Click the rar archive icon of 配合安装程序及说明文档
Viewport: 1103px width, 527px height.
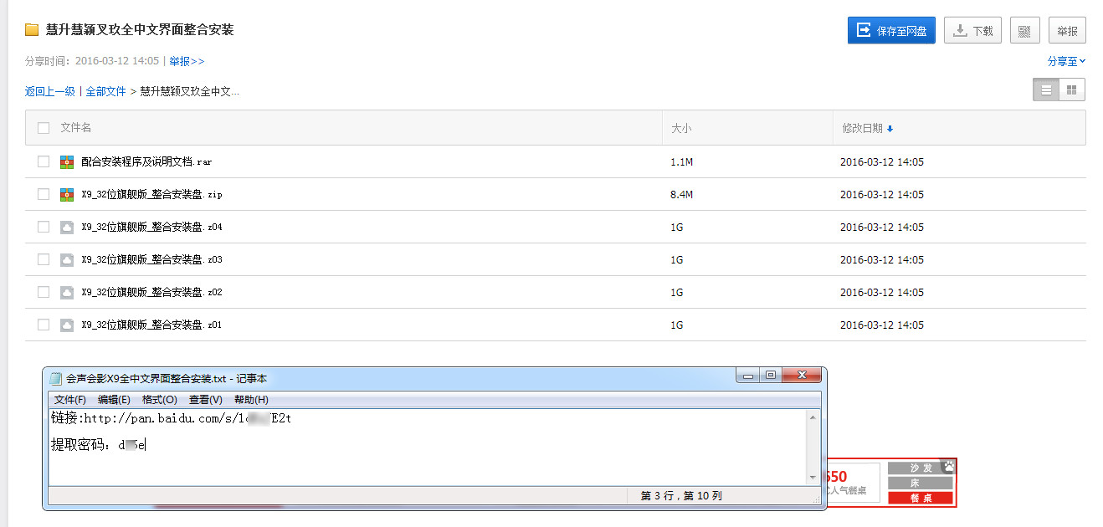coord(67,162)
